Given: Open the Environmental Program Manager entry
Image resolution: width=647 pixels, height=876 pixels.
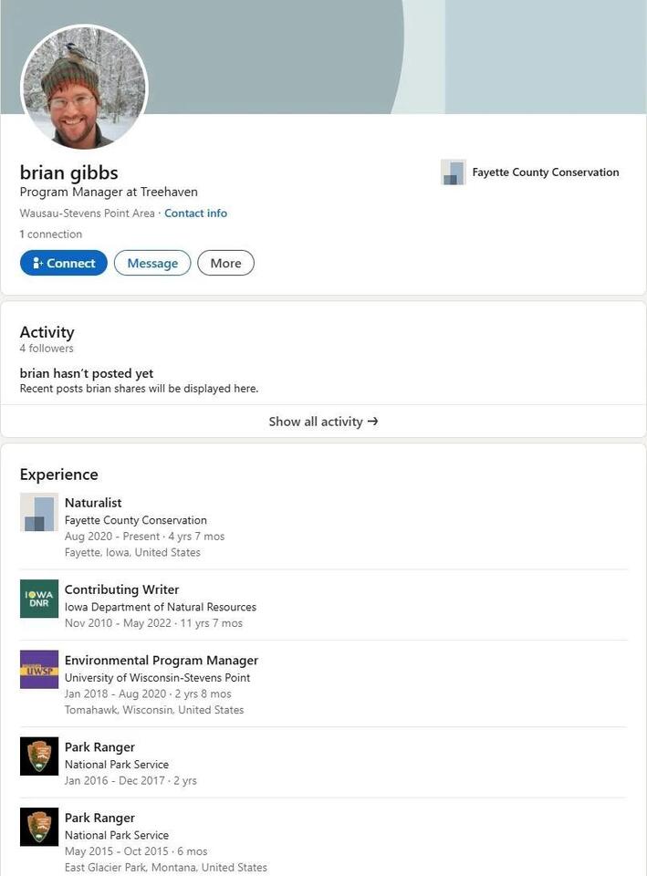Looking at the screenshot, I should click(x=162, y=661).
